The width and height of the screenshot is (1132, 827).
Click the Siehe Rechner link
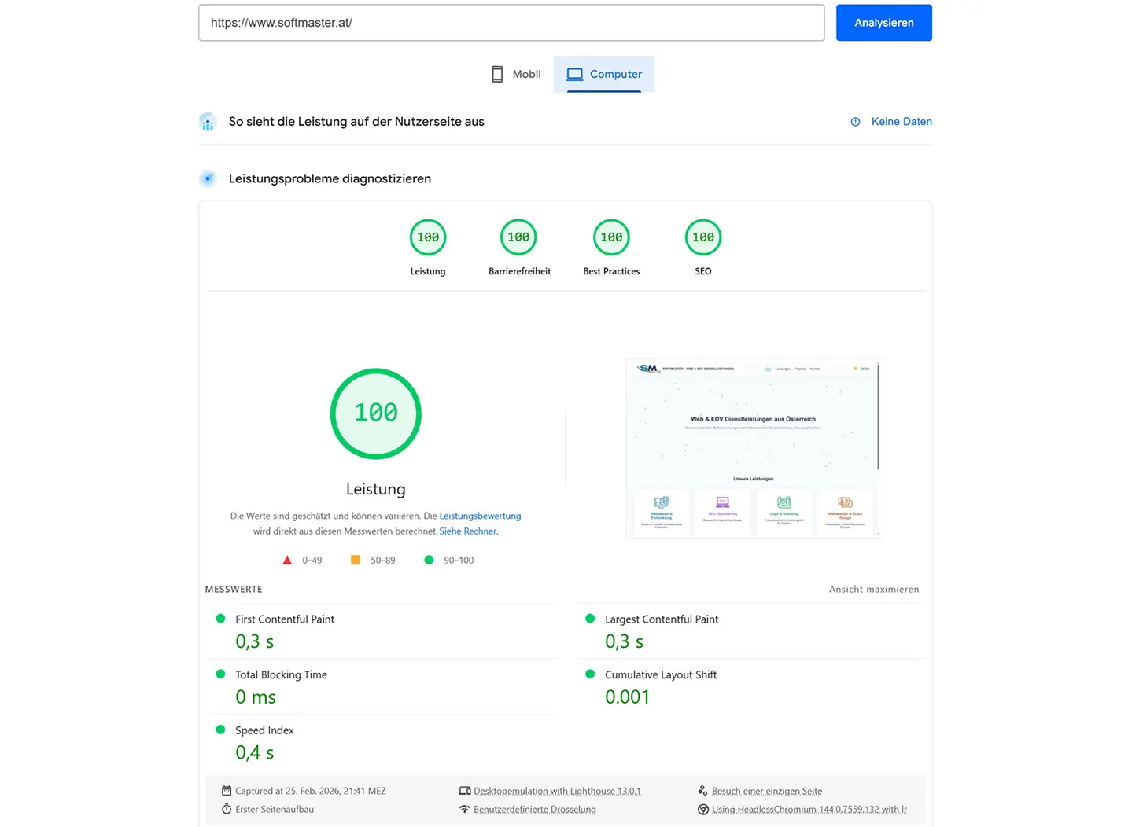(x=467, y=531)
